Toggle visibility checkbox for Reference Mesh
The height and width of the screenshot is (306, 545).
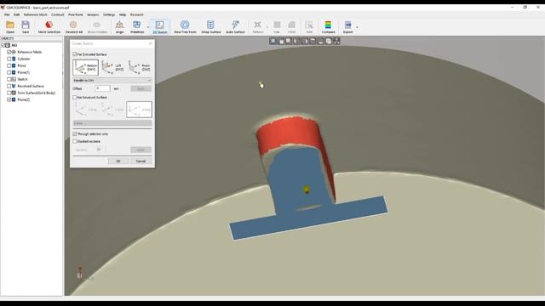(x=9, y=52)
